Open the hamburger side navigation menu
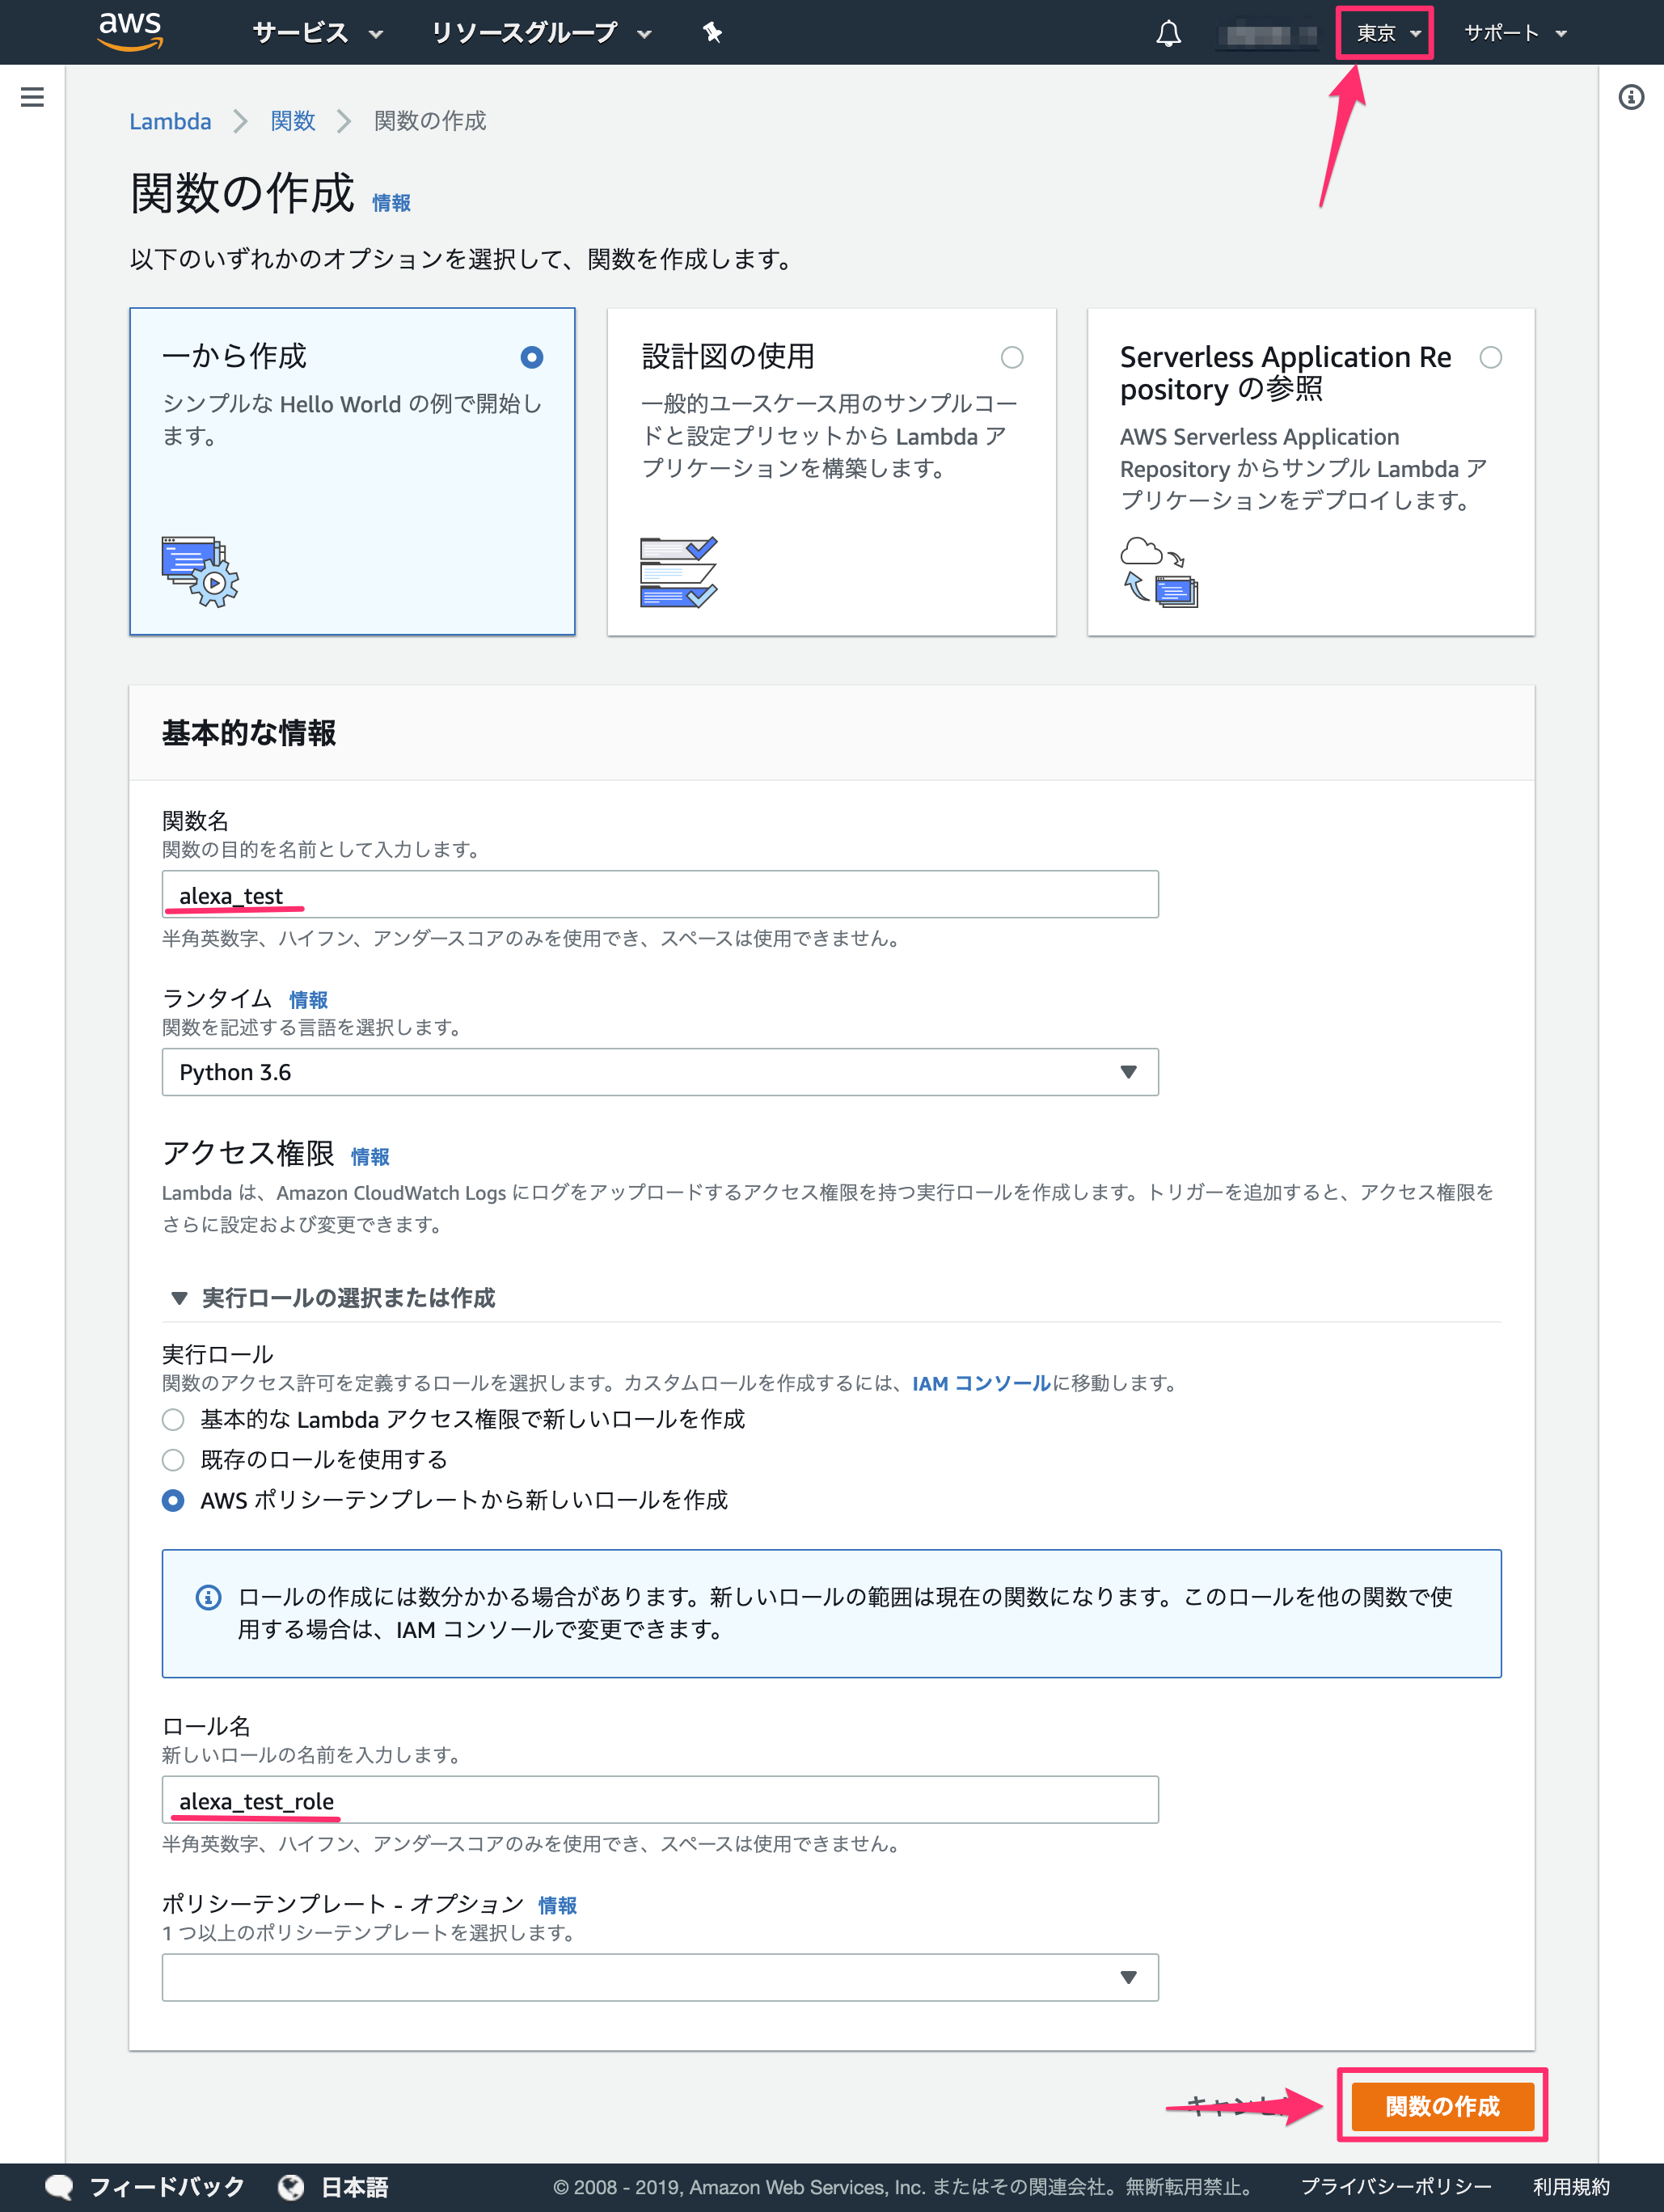The width and height of the screenshot is (1664, 2212). click(x=32, y=97)
